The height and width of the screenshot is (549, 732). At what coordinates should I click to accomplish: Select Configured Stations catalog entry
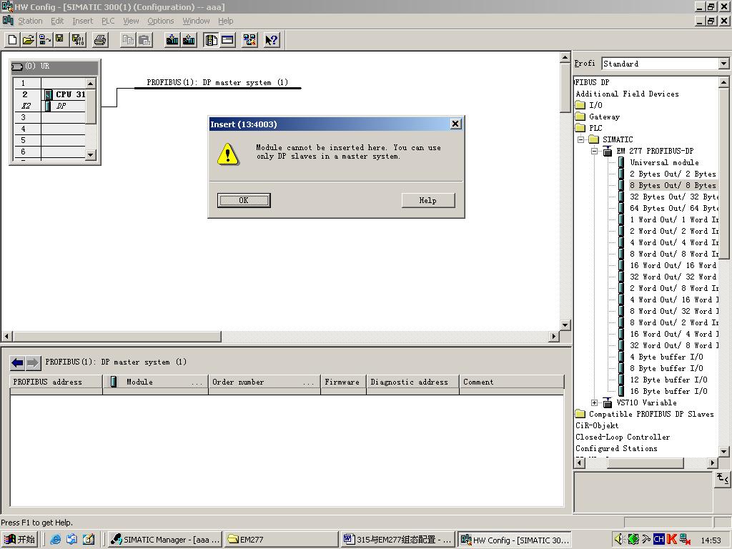616,448
